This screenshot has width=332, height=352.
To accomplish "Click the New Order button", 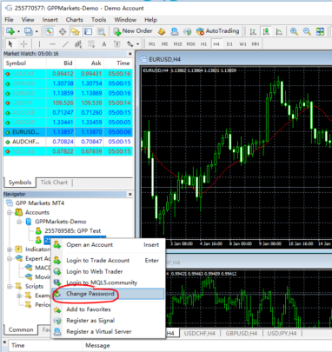I will (133, 31).
